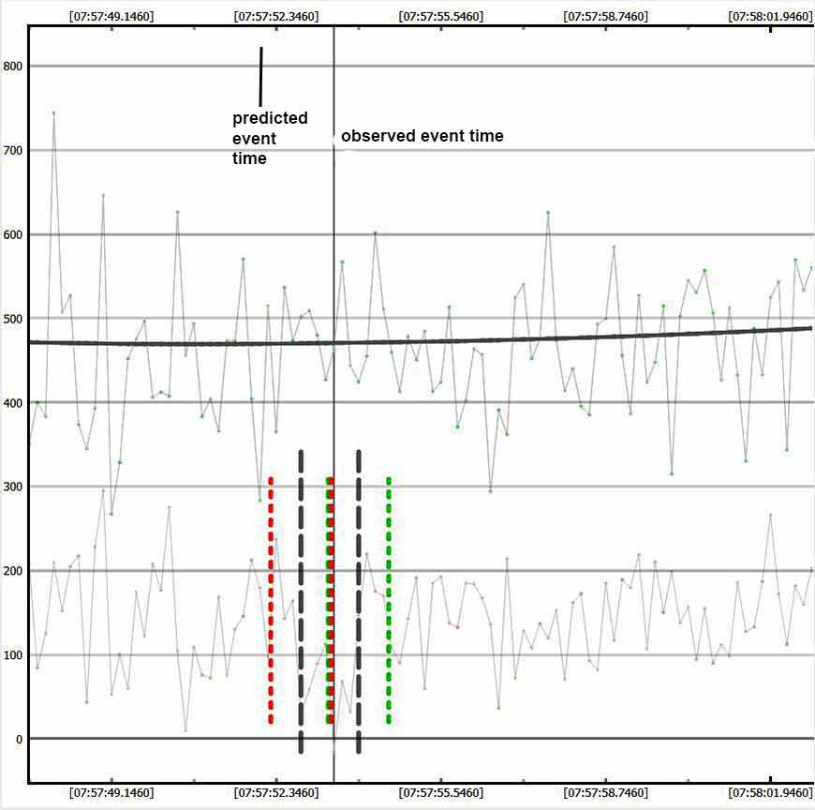Viewport: 815px width, 810px height.
Task: Click top axis time label [07:57:49.1460]
Action: click(x=111, y=17)
